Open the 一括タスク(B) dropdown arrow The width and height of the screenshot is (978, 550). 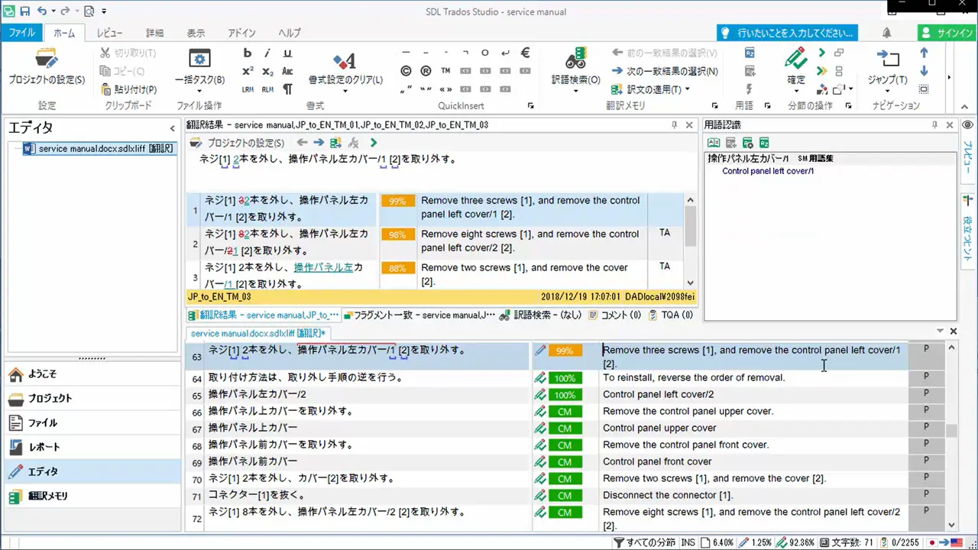pyautogui.click(x=199, y=90)
